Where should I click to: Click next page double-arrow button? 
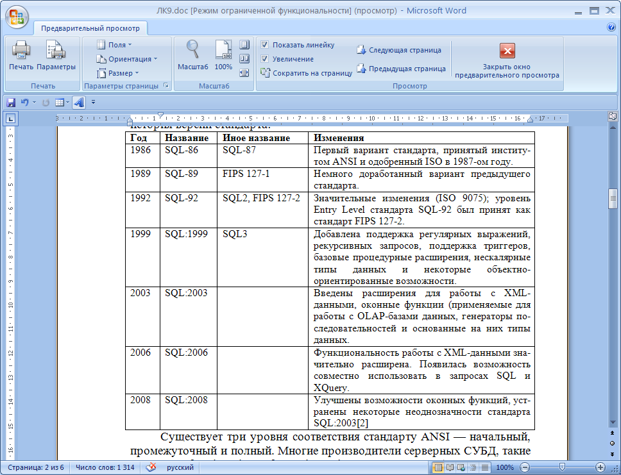point(612,454)
